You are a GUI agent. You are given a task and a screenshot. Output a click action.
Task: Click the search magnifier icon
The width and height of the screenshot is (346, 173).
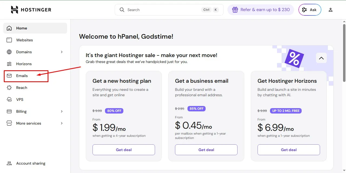click(122, 10)
